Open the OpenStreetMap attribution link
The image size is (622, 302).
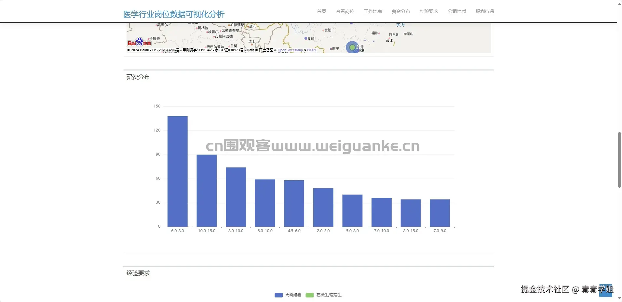click(x=290, y=50)
